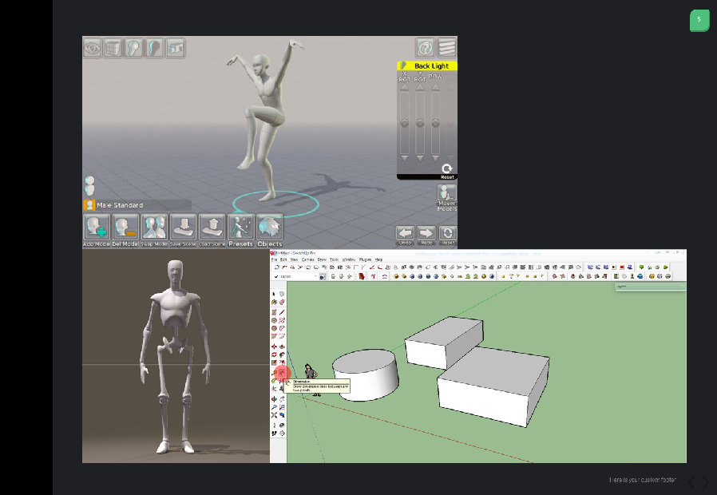Open the layer dropdown in SketchUp toolbar

click(x=297, y=276)
